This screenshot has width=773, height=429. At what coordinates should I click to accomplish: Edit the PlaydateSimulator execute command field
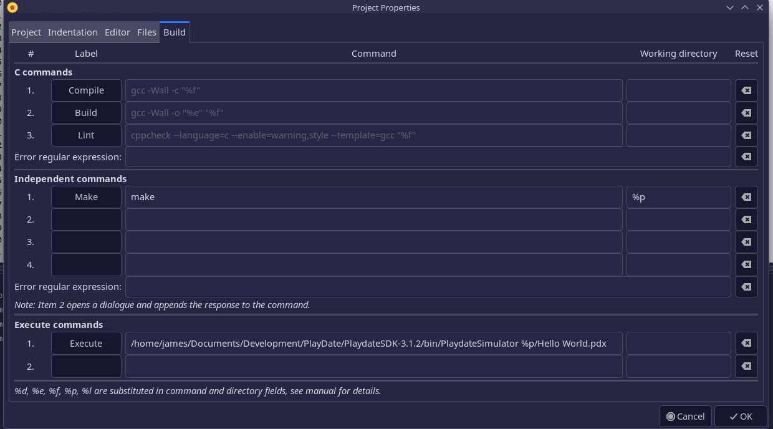pyautogui.click(x=374, y=344)
